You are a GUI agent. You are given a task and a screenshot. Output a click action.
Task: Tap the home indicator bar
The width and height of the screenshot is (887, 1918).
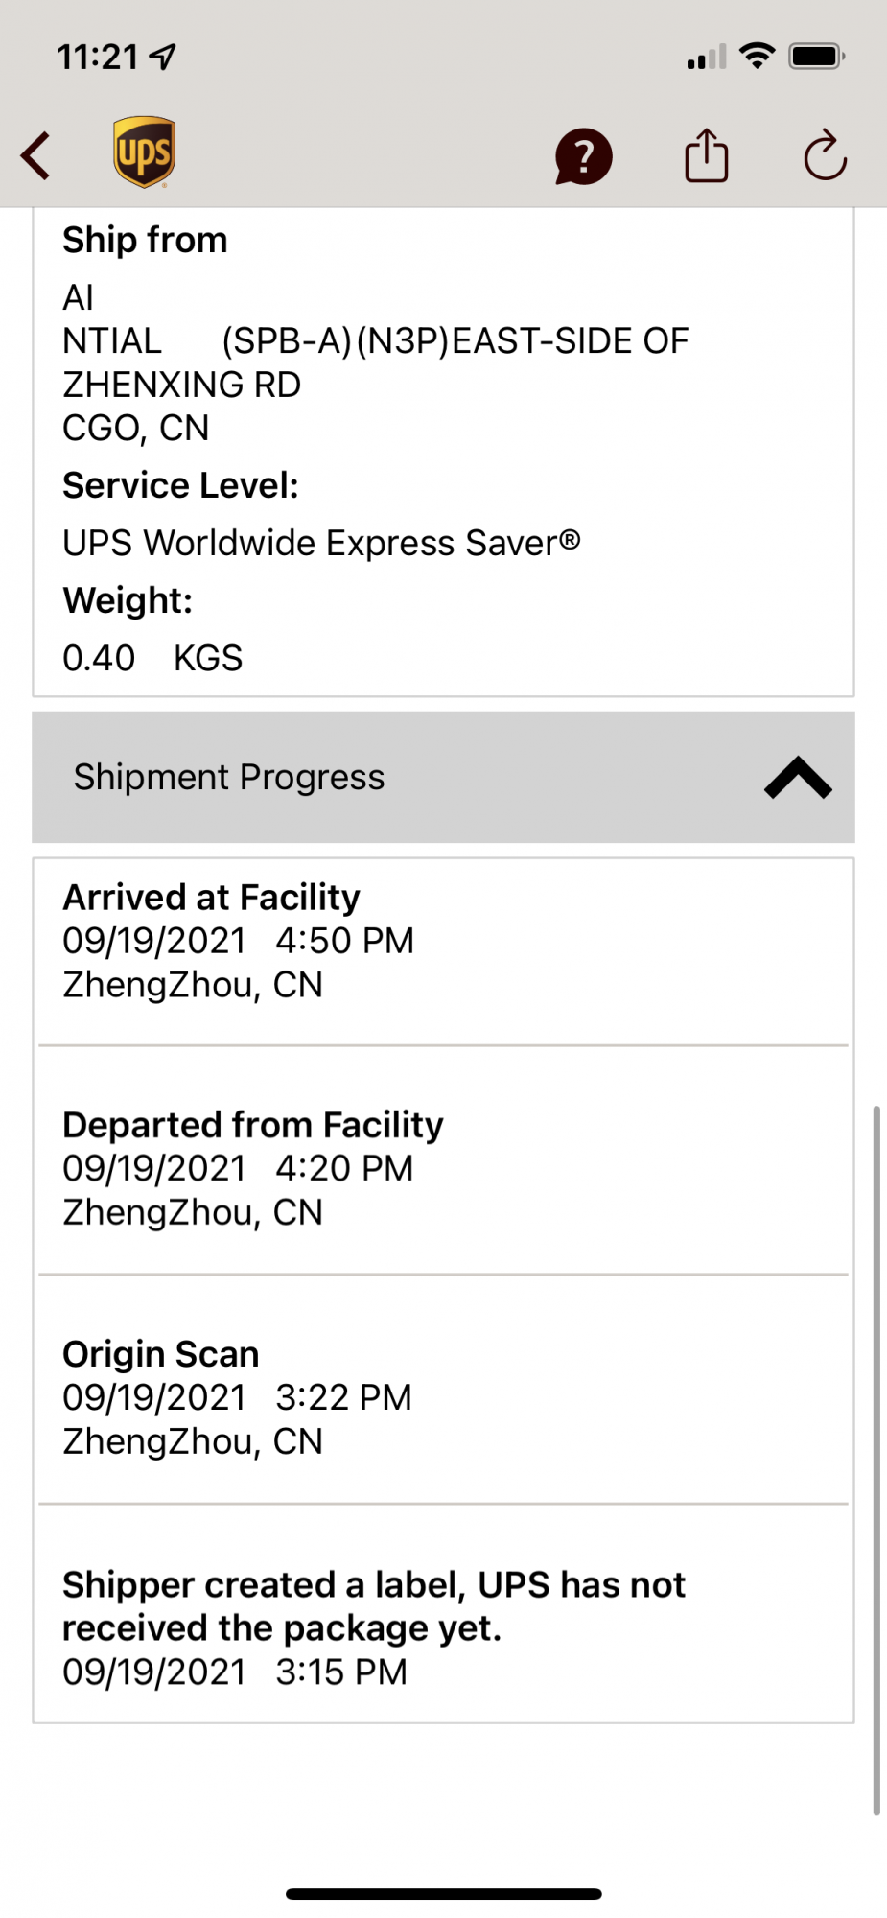coord(443,1894)
